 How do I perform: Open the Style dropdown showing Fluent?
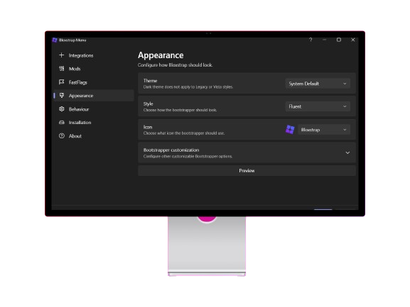pyautogui.click(x=318, y=106)
